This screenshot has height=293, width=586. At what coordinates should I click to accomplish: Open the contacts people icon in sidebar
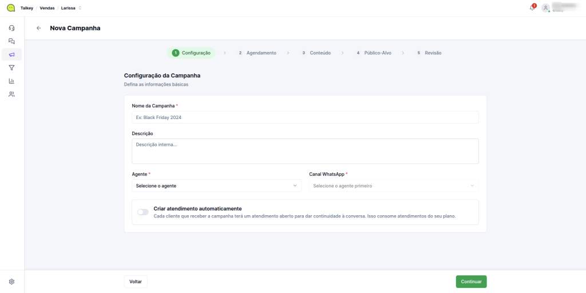tap(11, 94)
